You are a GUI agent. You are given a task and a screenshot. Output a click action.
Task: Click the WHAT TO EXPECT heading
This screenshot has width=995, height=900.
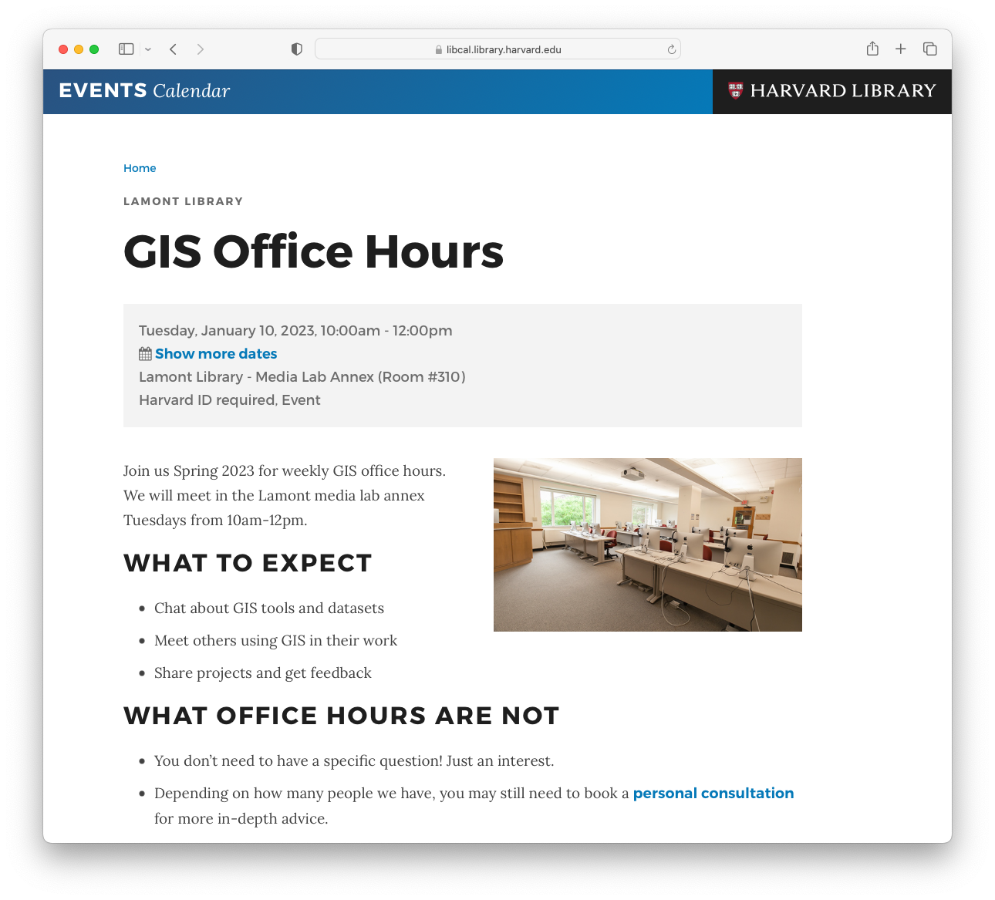248,563
